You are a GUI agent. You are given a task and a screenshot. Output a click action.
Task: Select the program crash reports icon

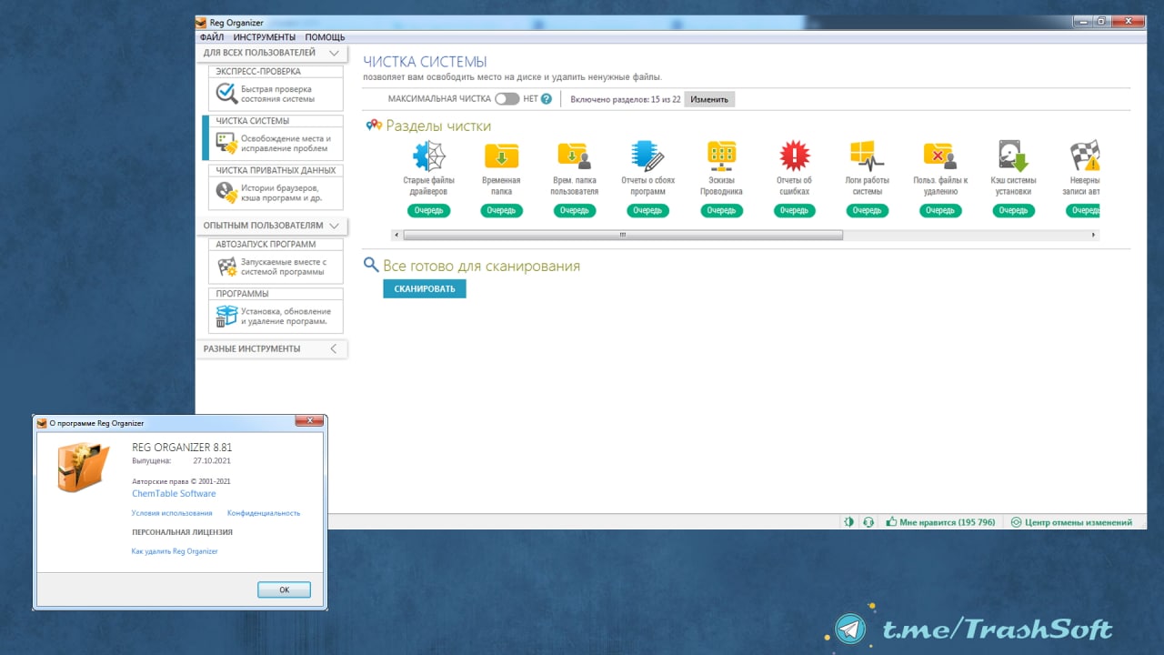coord(647,156)
